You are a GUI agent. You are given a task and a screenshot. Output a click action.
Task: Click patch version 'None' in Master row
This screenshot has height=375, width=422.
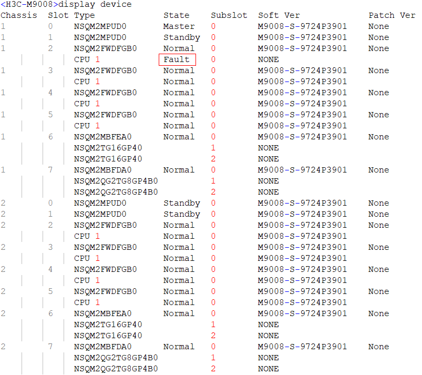coord(379,26)
